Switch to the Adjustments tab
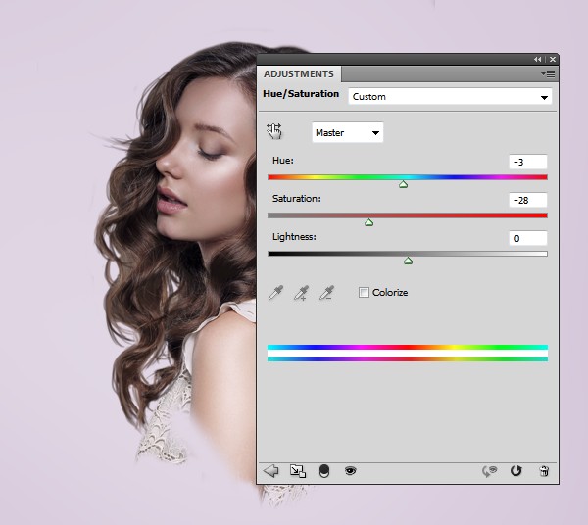Screen dimensions: 588x525 point(299,74)
